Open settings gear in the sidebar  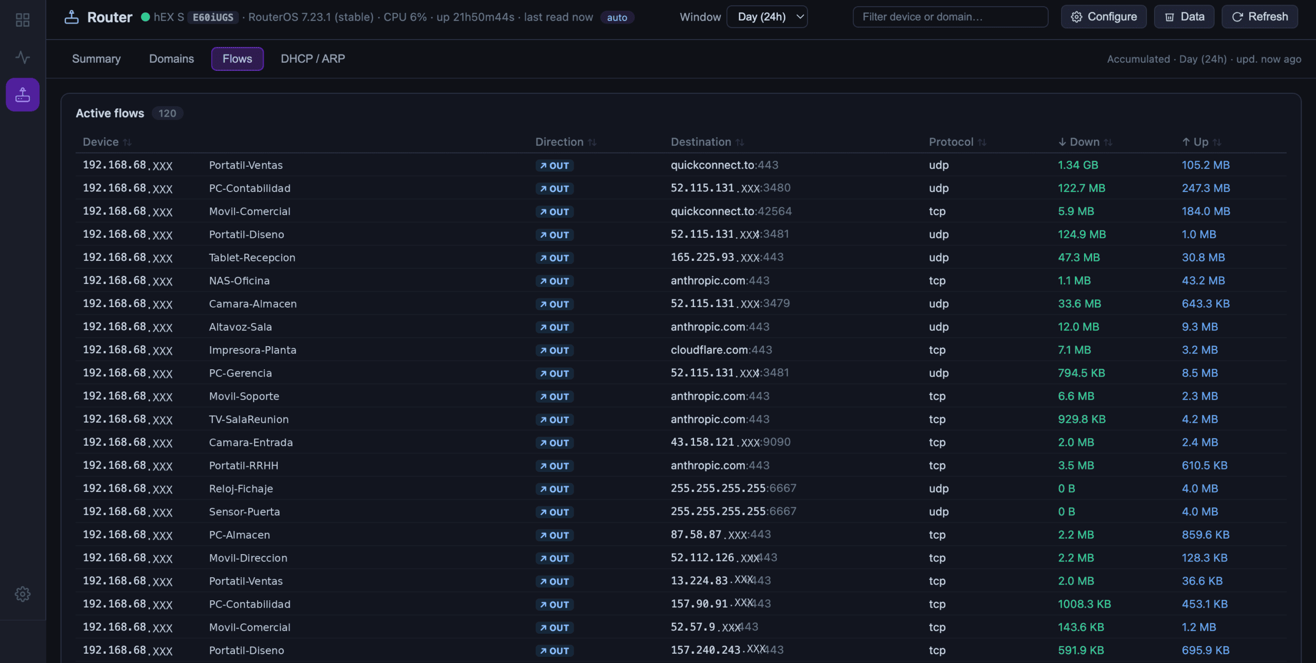click(x=23, y=594)
